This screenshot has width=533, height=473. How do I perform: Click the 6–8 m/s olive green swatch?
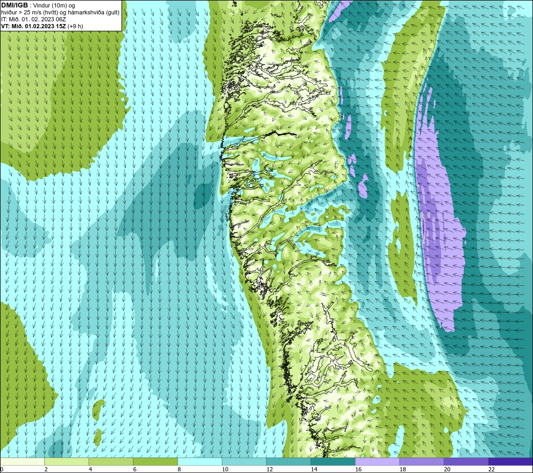[x=155, y=461]
